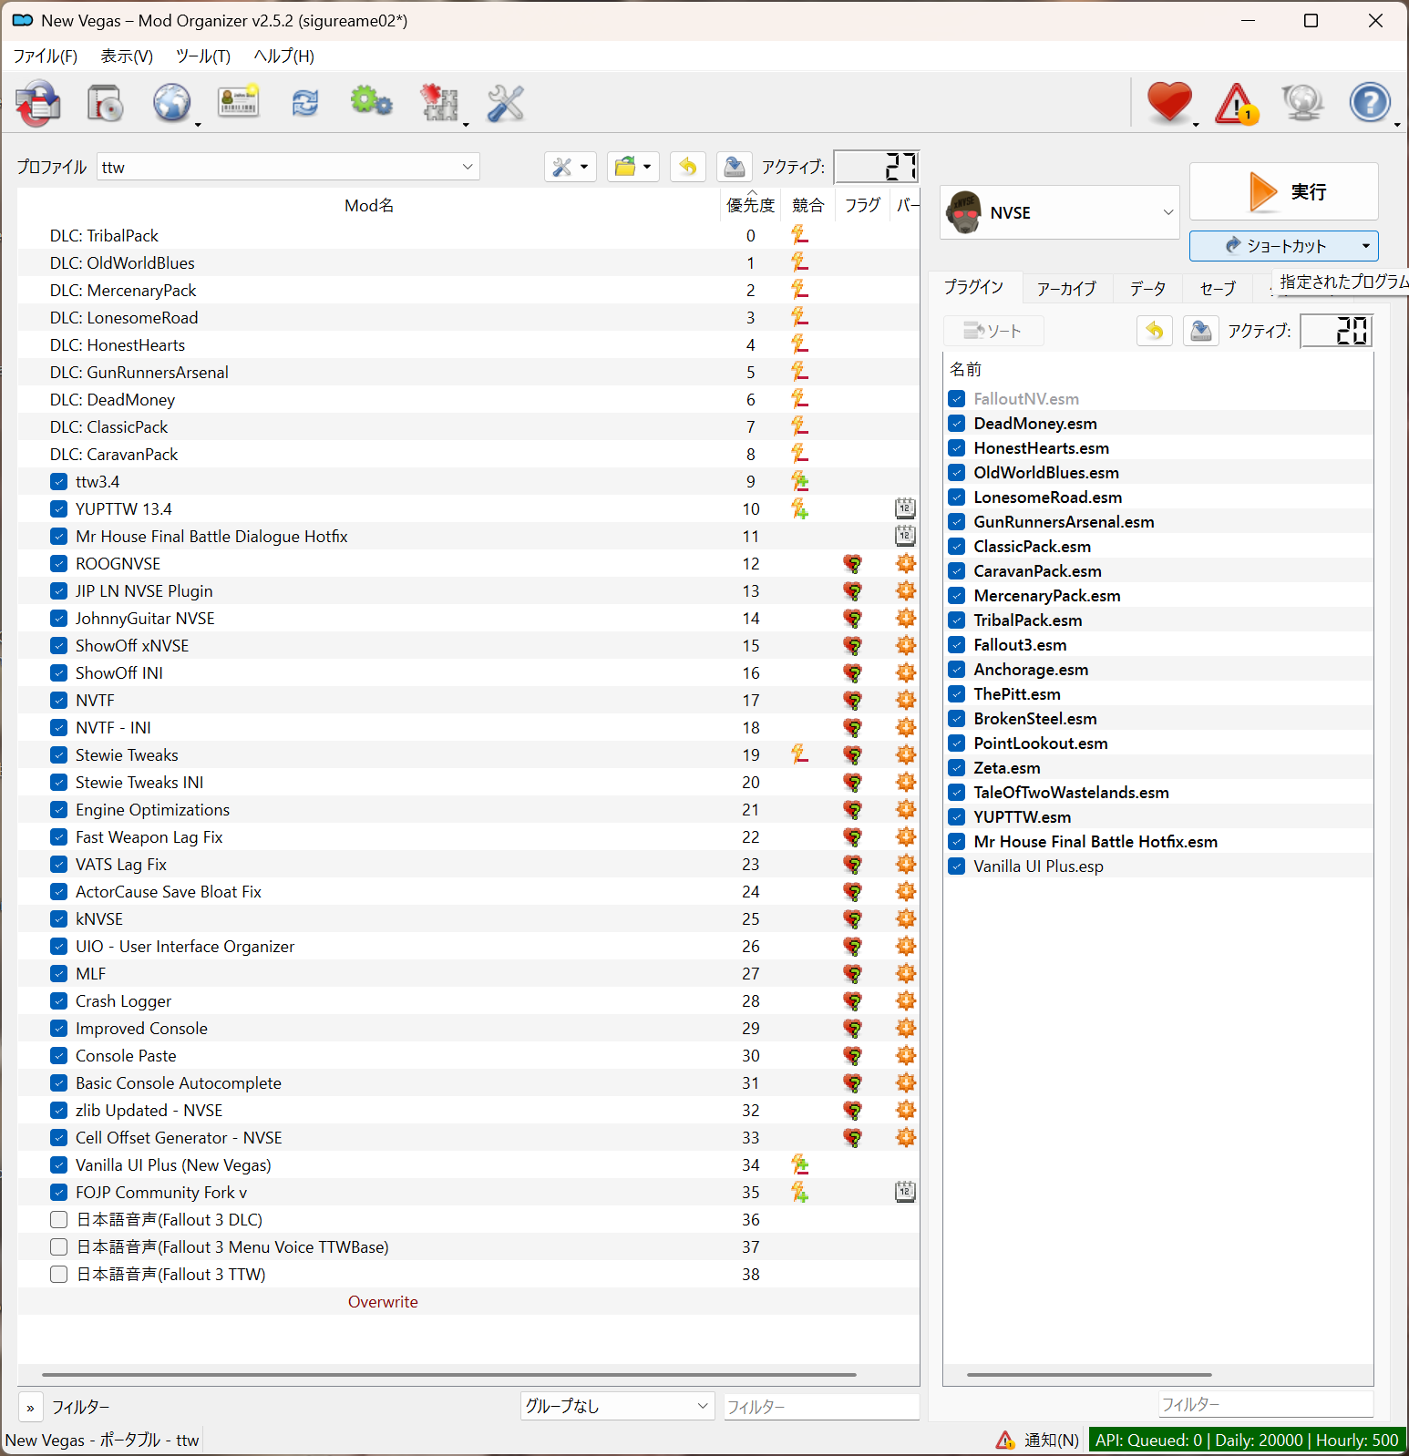Click the red heart endorse icon
The height and width of the screenshot is (1456, 1409).
pos(1168,103)
